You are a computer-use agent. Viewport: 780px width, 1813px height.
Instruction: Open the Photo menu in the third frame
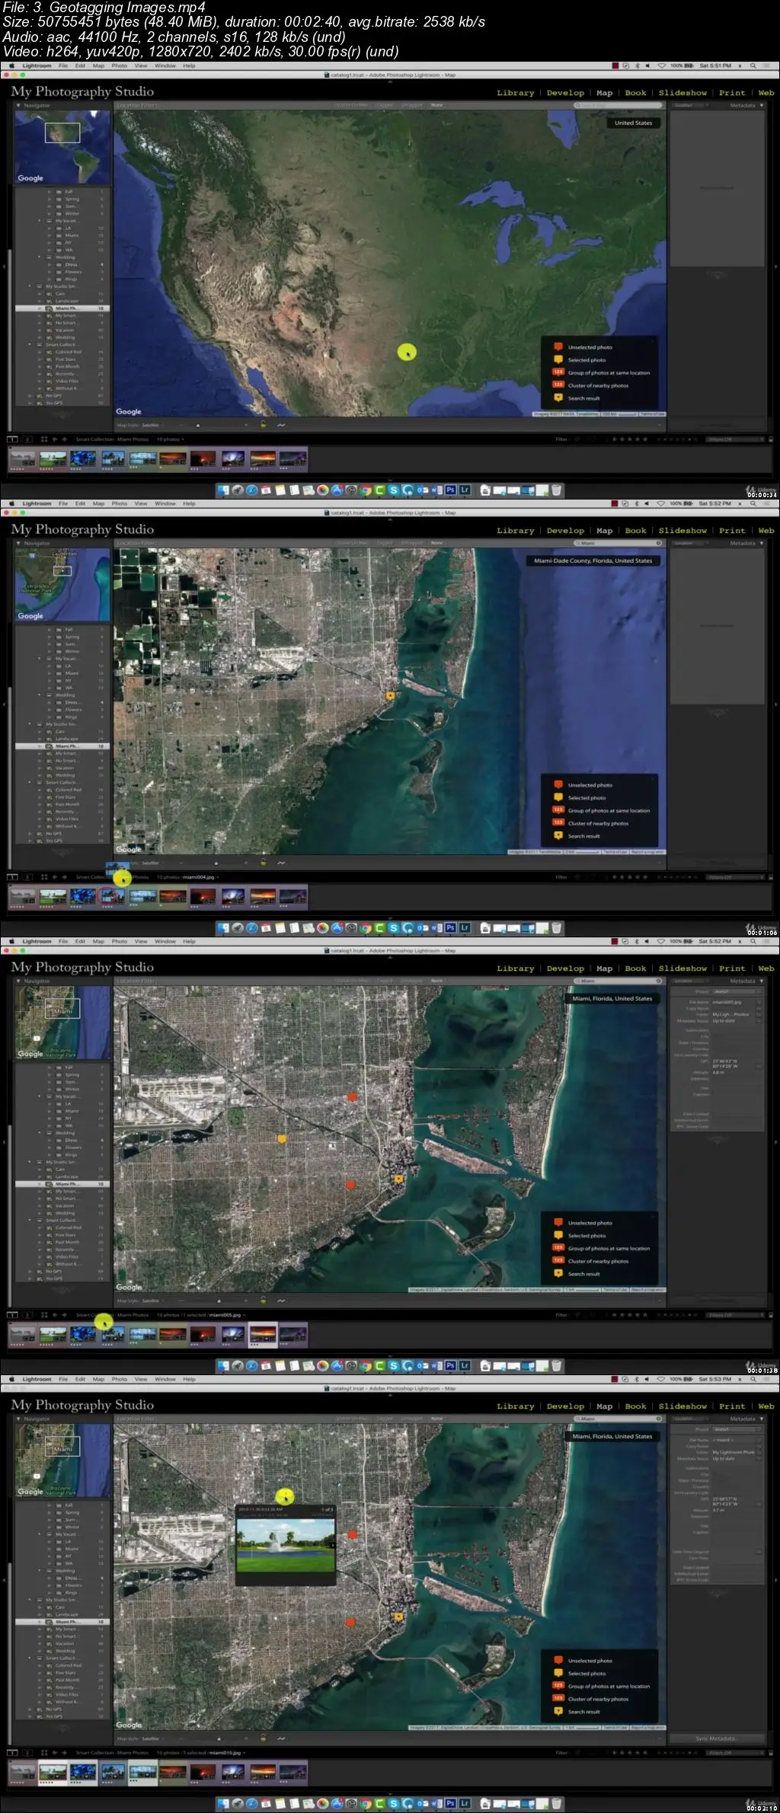click(120, 942)
